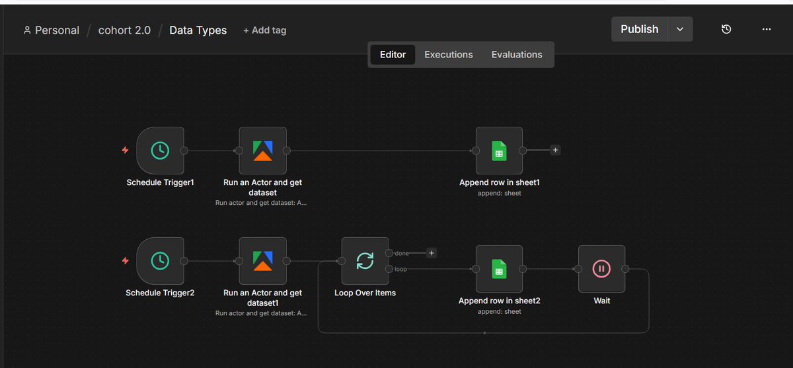Add a node on the Loop done output

[x=431, y=253]
